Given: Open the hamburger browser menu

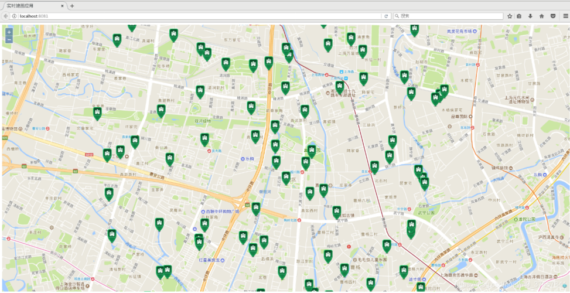Looking at the screenshot, I should [x=565, y=16].
